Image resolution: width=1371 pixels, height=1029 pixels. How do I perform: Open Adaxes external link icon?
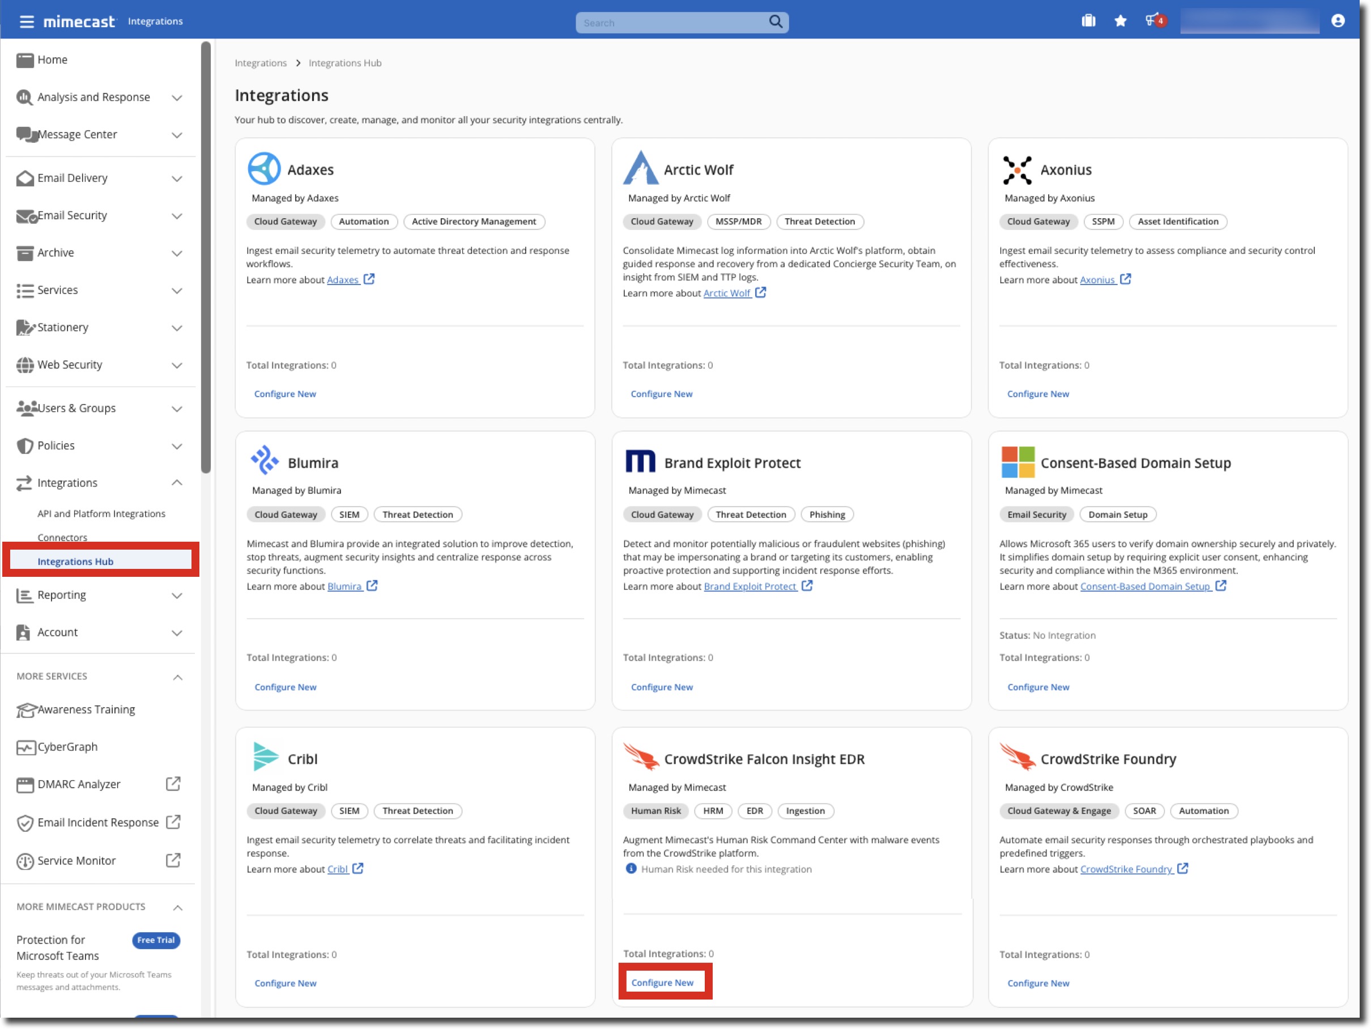(x=369, y=279)
